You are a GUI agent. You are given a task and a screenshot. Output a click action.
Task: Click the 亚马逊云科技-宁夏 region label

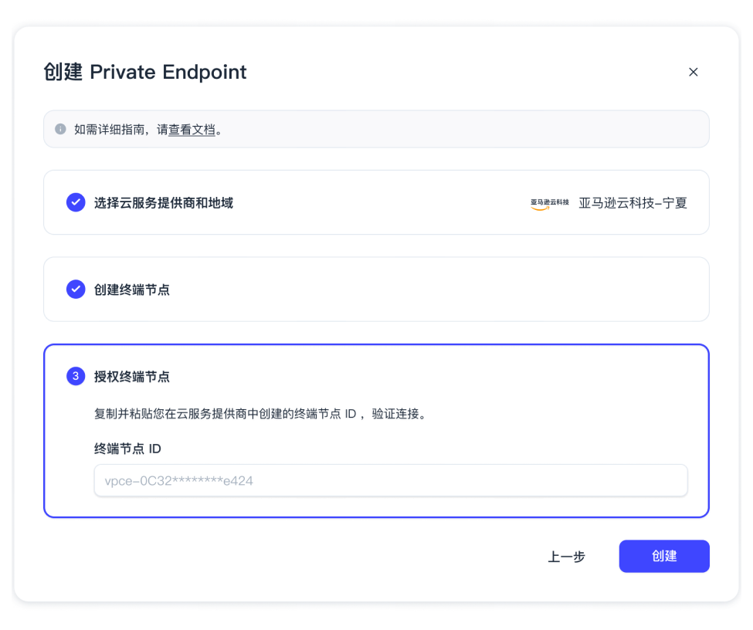pos(634,202)
